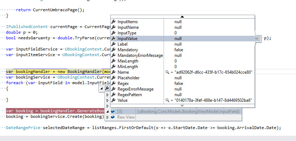Viewport: 296px width, 141px height.
Task: Click booking.ArrivalDate.Date in the lambda
Action: tap(248, 128)
